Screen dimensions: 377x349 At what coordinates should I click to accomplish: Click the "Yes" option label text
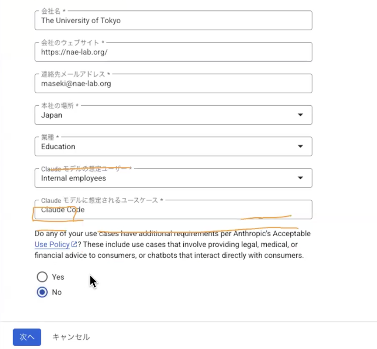58,277
